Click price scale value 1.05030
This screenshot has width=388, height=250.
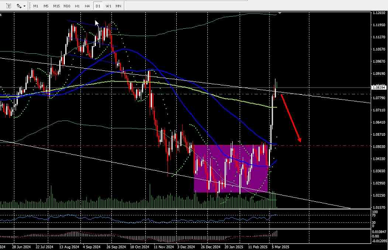coord(379,147)
